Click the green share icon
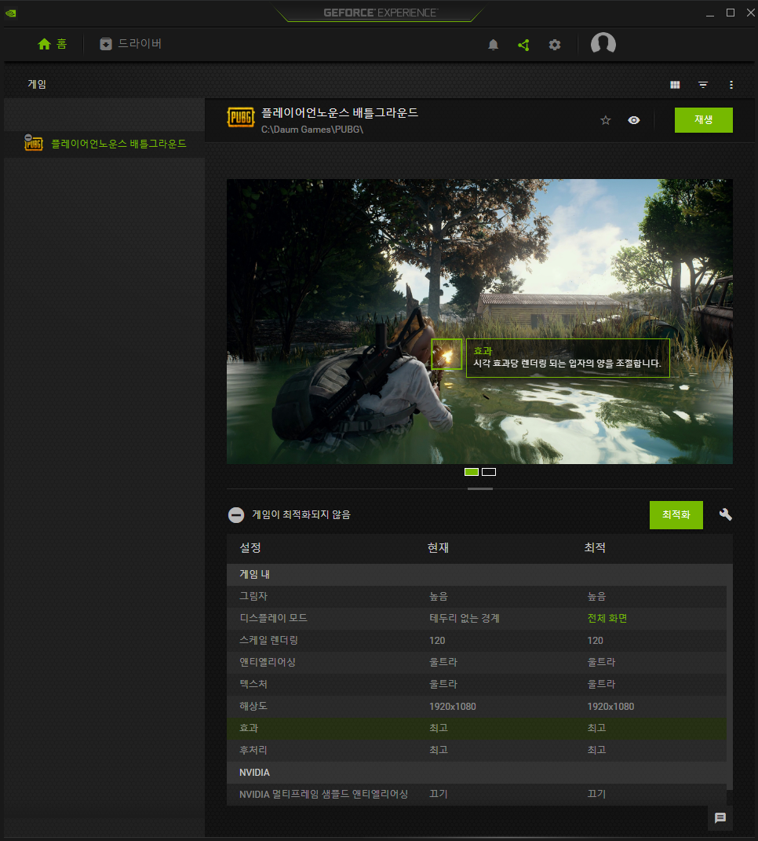This screenshot has width=758, height=841. 523,45
